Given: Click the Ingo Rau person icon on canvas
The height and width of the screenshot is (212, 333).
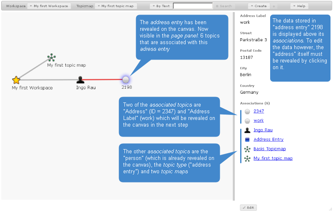Looking at the screenshot, I should pyautogui.click(x=80, y=80).
